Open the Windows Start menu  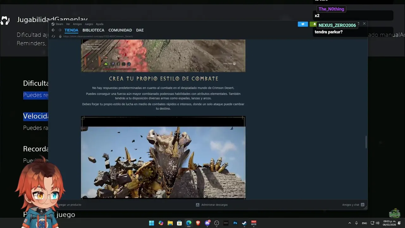(152, 223)
